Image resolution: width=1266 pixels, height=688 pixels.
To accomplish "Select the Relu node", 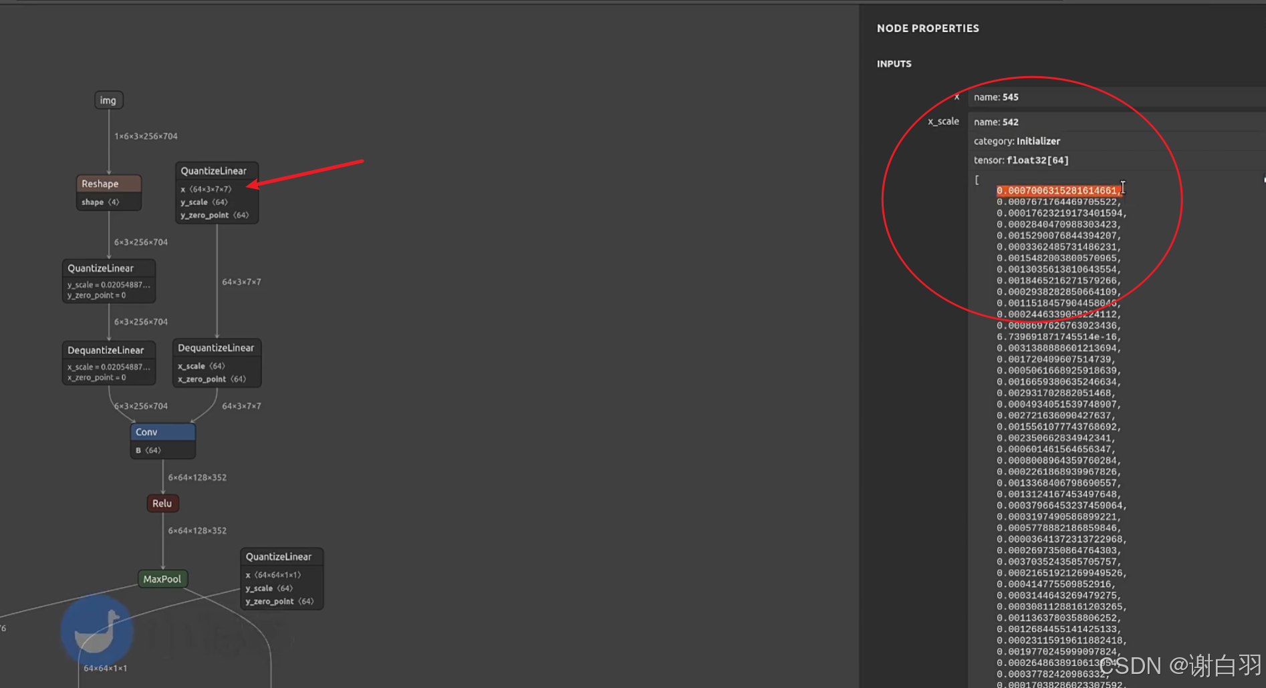I will point(162,504).
